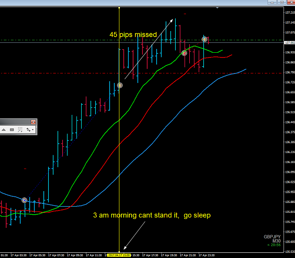The width and height of the screenshot is (295, 258).
Task: Minimize the chart window
Action: [272, 2]
